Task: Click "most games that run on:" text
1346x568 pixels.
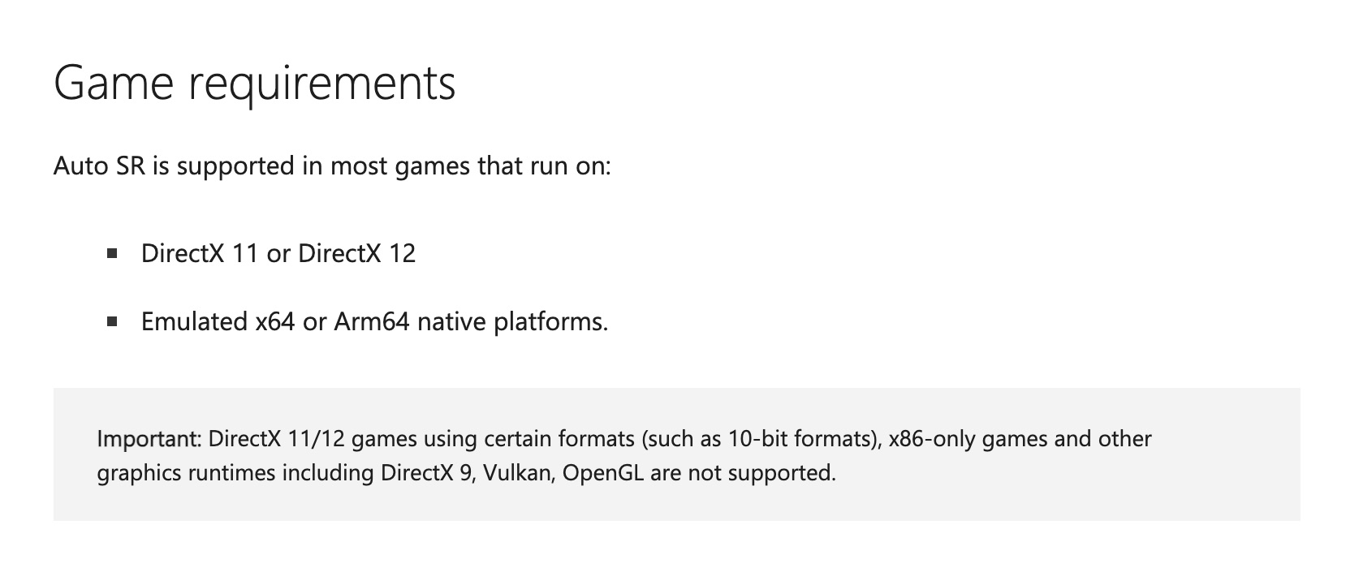Action: pos(470,167)
